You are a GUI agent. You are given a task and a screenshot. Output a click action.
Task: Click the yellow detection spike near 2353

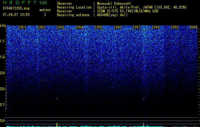[x=57, y=125]
